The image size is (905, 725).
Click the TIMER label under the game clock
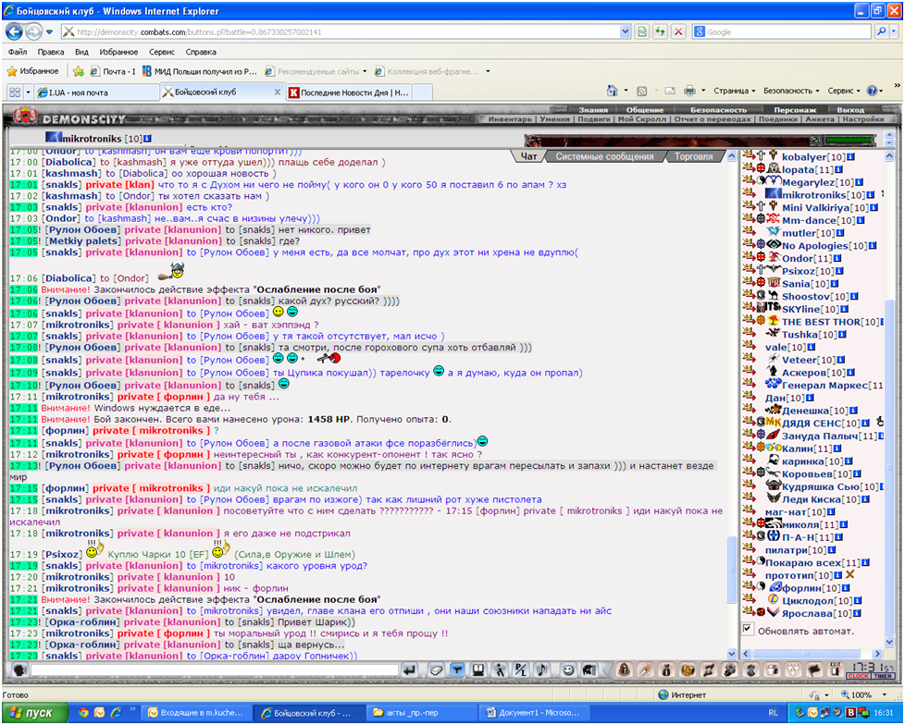pyautogui.click(x=883, y=676)
